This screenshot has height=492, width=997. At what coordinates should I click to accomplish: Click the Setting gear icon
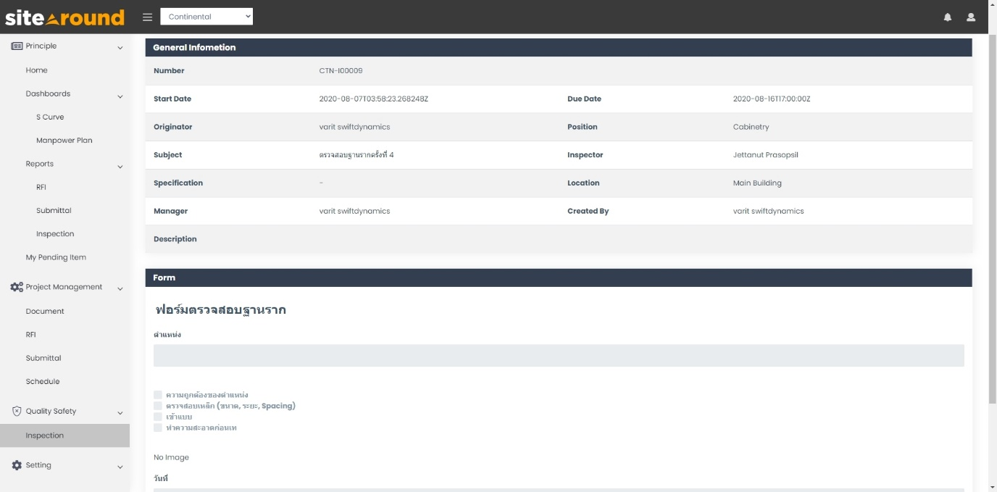click(x=15, y=464)
